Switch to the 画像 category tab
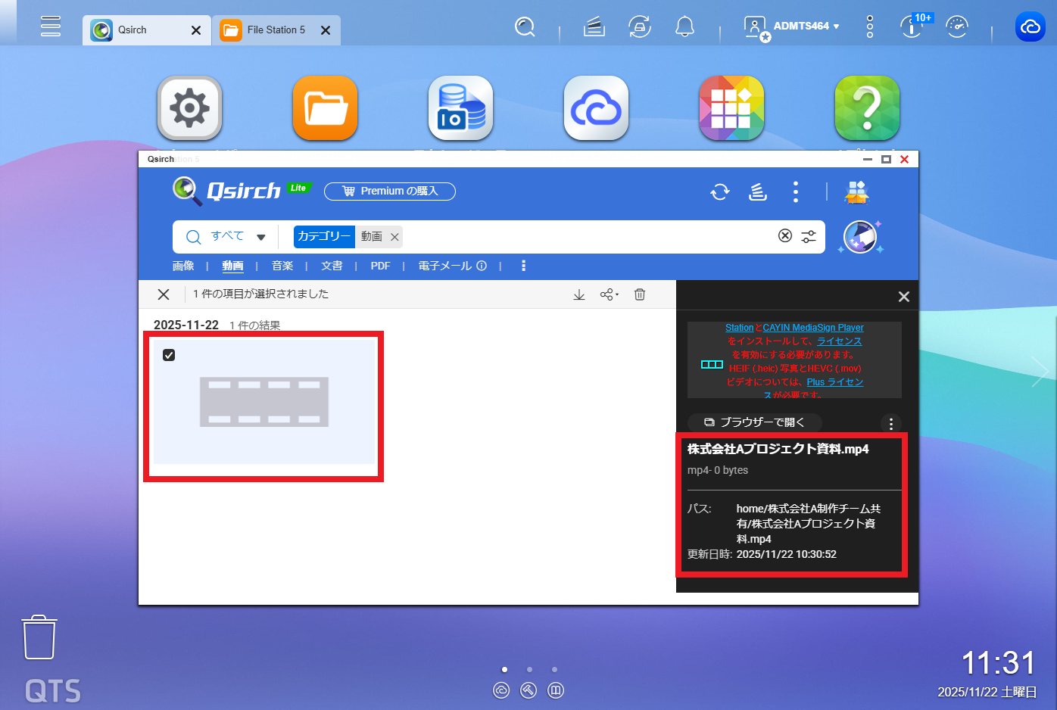The width and height of the screenshot is (1057, 710). click(183, 266)
